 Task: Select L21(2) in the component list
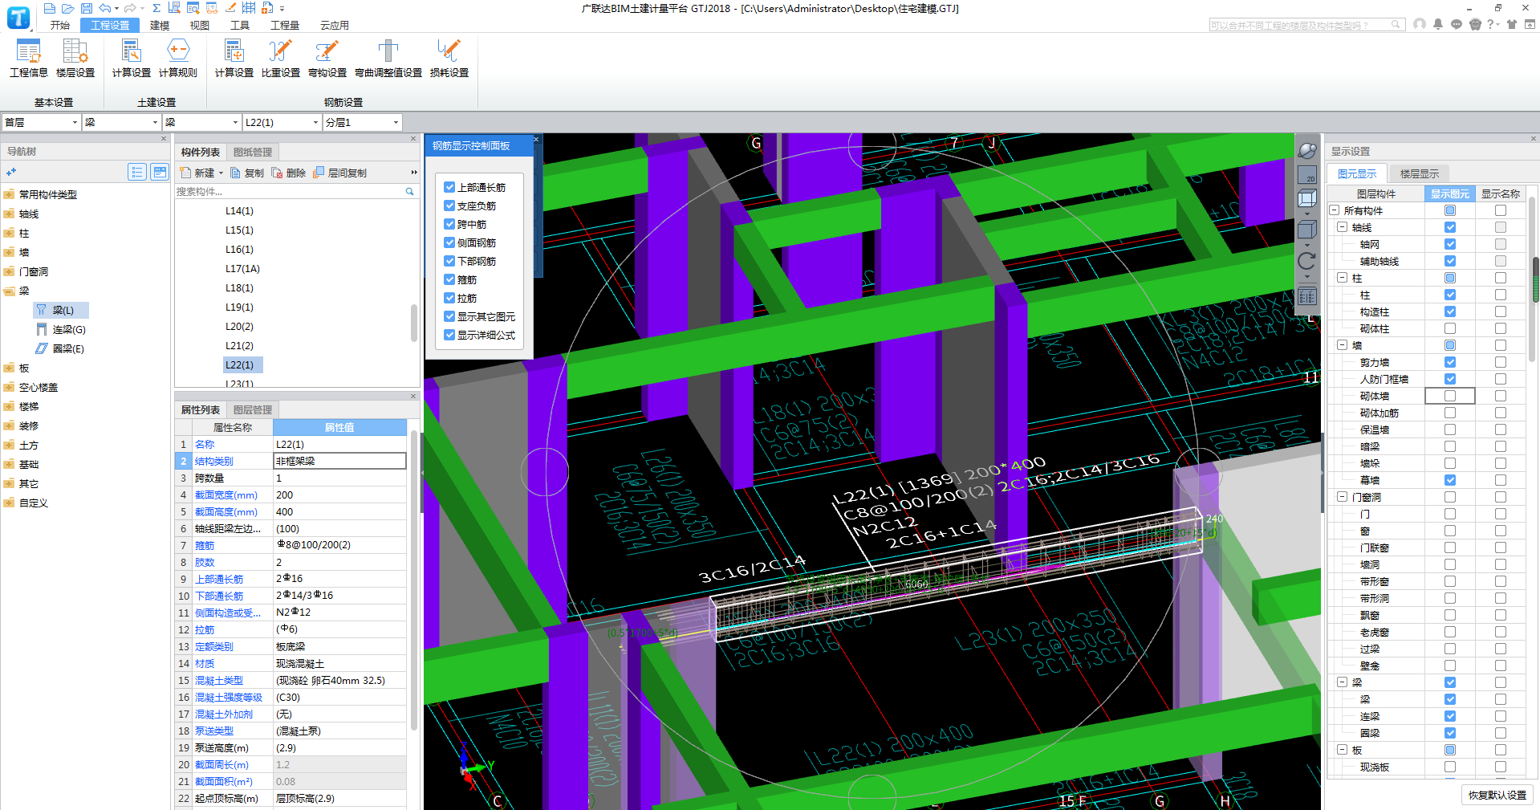[x=239, y=345]
